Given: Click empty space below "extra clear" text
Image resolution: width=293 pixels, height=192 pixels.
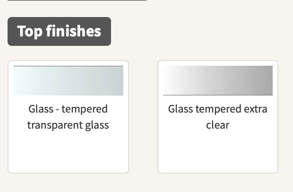Looking at the screenshot, I should pos(217,151).
